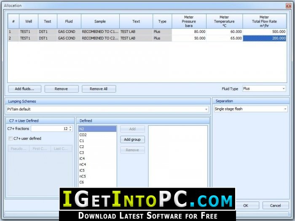The height and width of the screenshot is (221, 295).
Task: Select CO2 in the Defined list
Action: tap(97, 135)
